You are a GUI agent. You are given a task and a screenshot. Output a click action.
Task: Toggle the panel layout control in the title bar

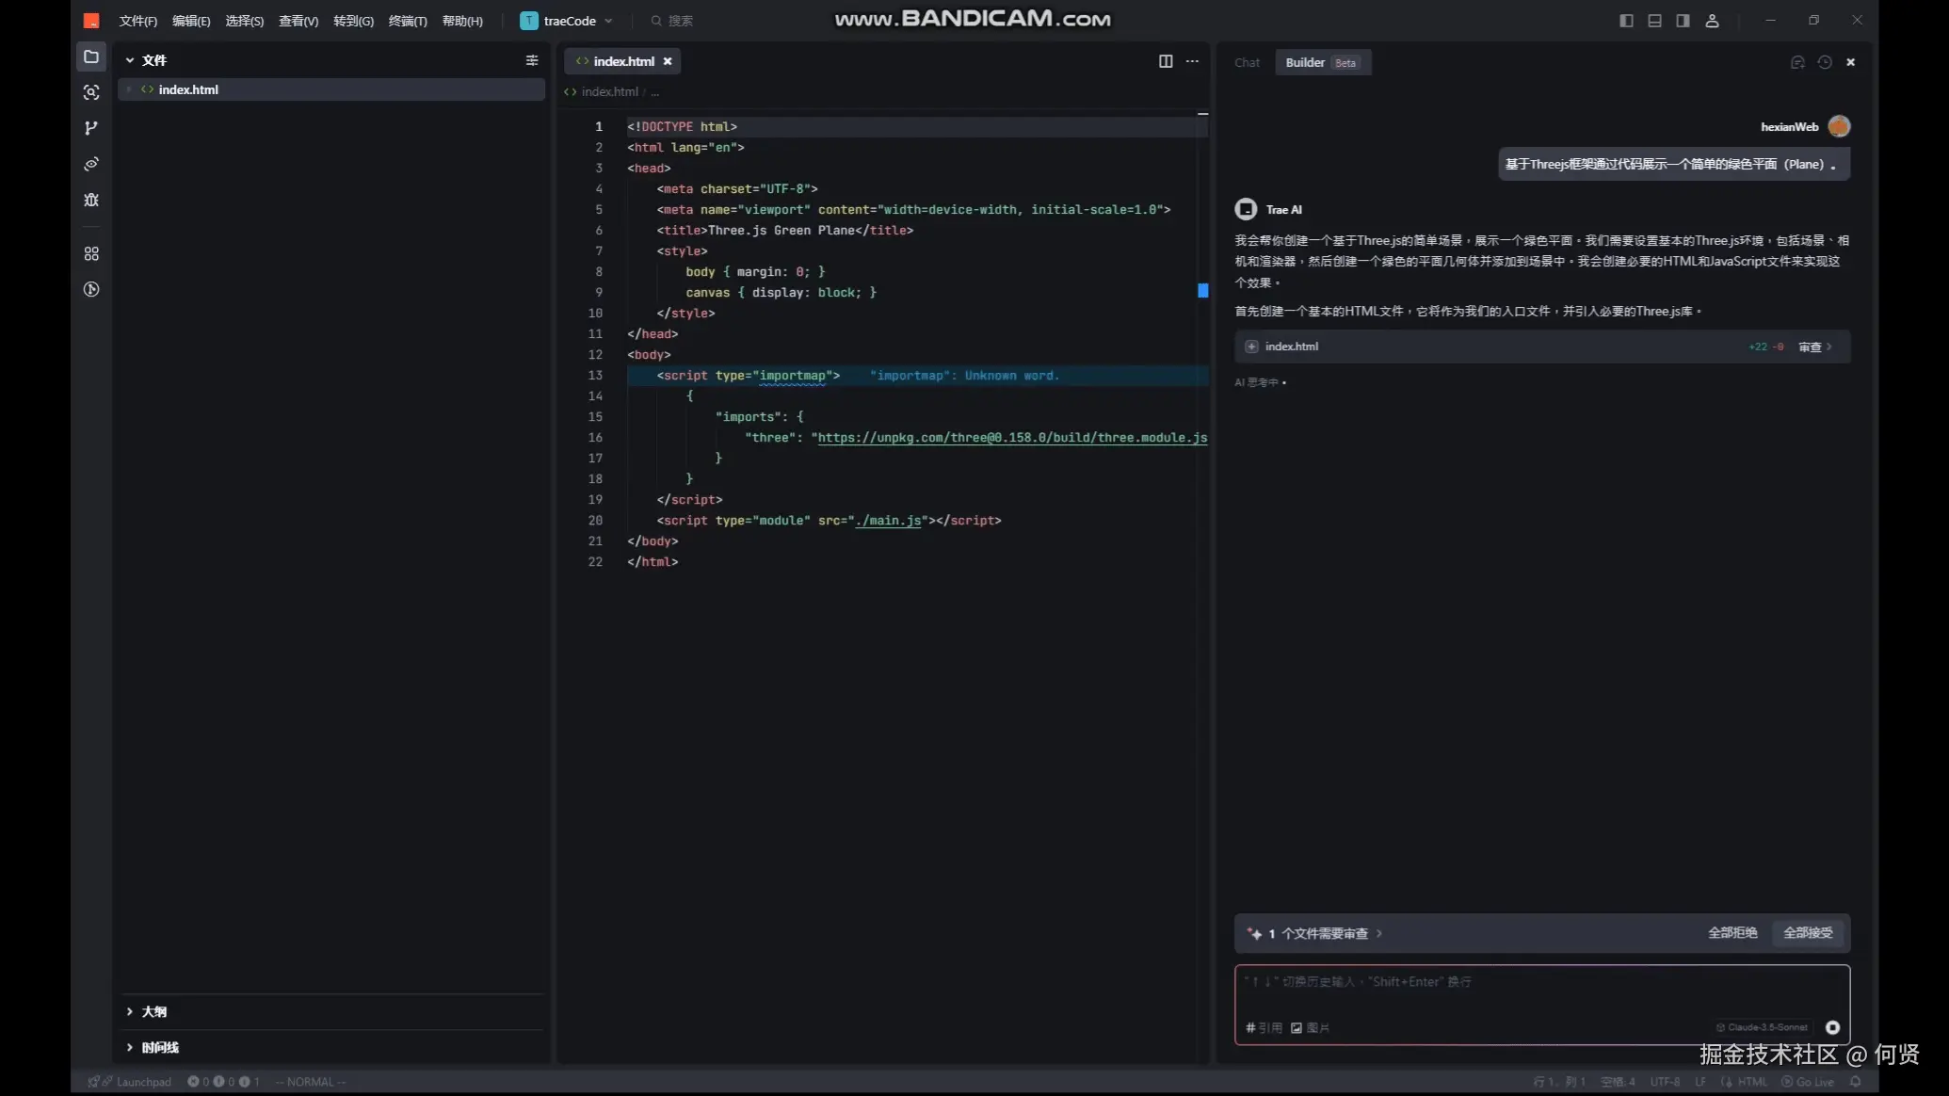(x=1654, y=20)
